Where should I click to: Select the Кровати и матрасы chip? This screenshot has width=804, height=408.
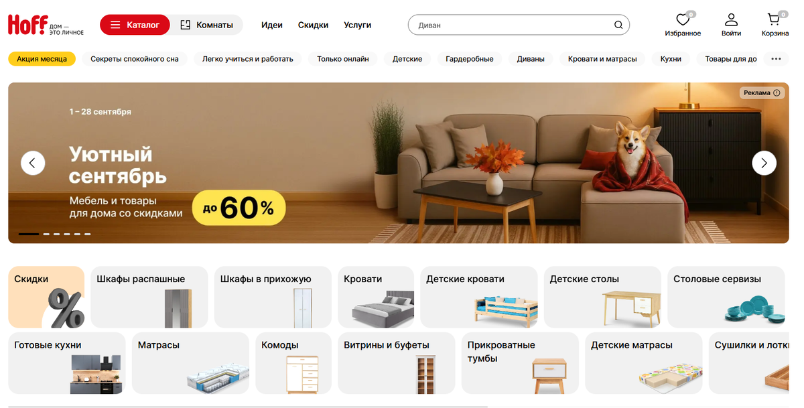point(602,59)
